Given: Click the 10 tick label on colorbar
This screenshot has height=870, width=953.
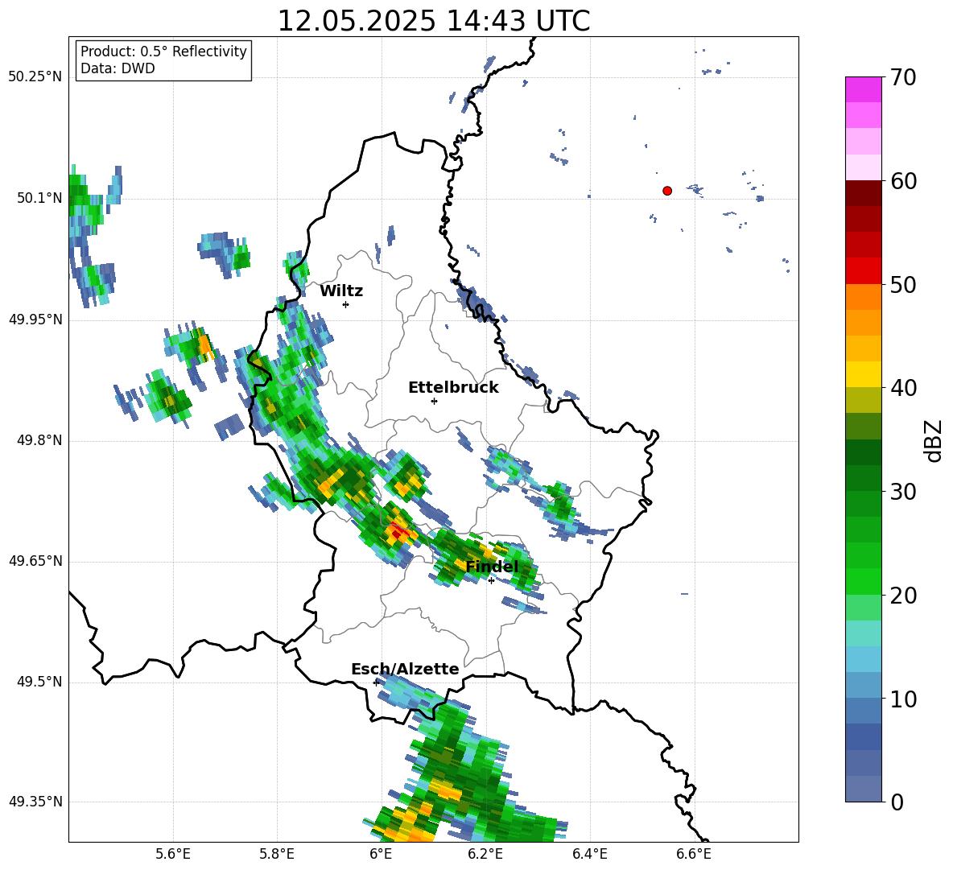Looking at the screenshot, I should point(902,699).
